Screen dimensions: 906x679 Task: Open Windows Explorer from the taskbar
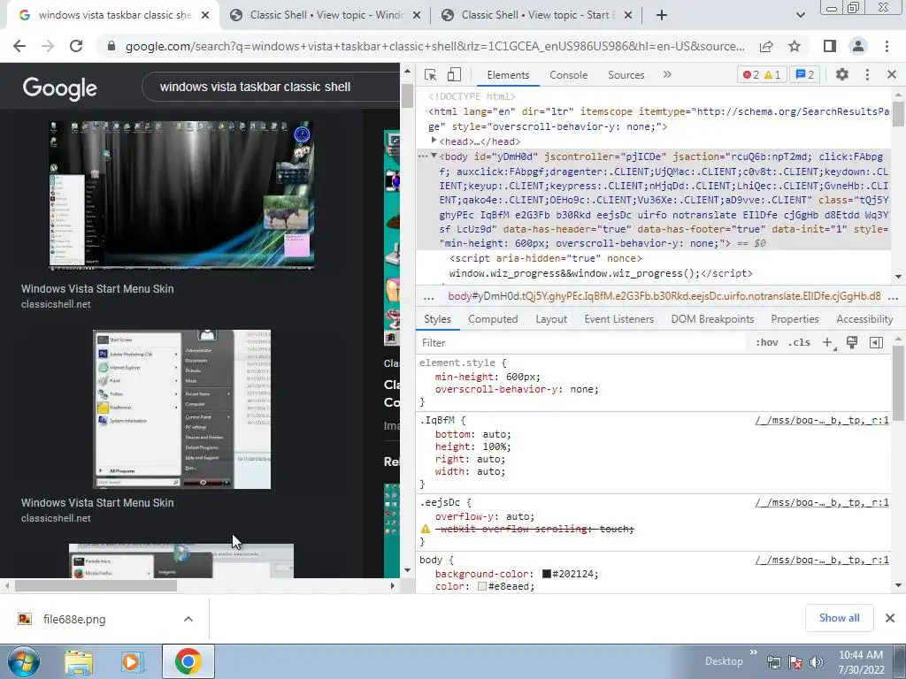pos(79,661)
